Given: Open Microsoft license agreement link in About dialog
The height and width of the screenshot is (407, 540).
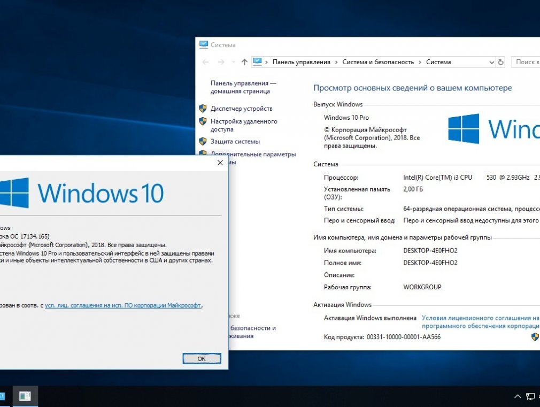Looking at the screenshot, I should tap(123, 305).
